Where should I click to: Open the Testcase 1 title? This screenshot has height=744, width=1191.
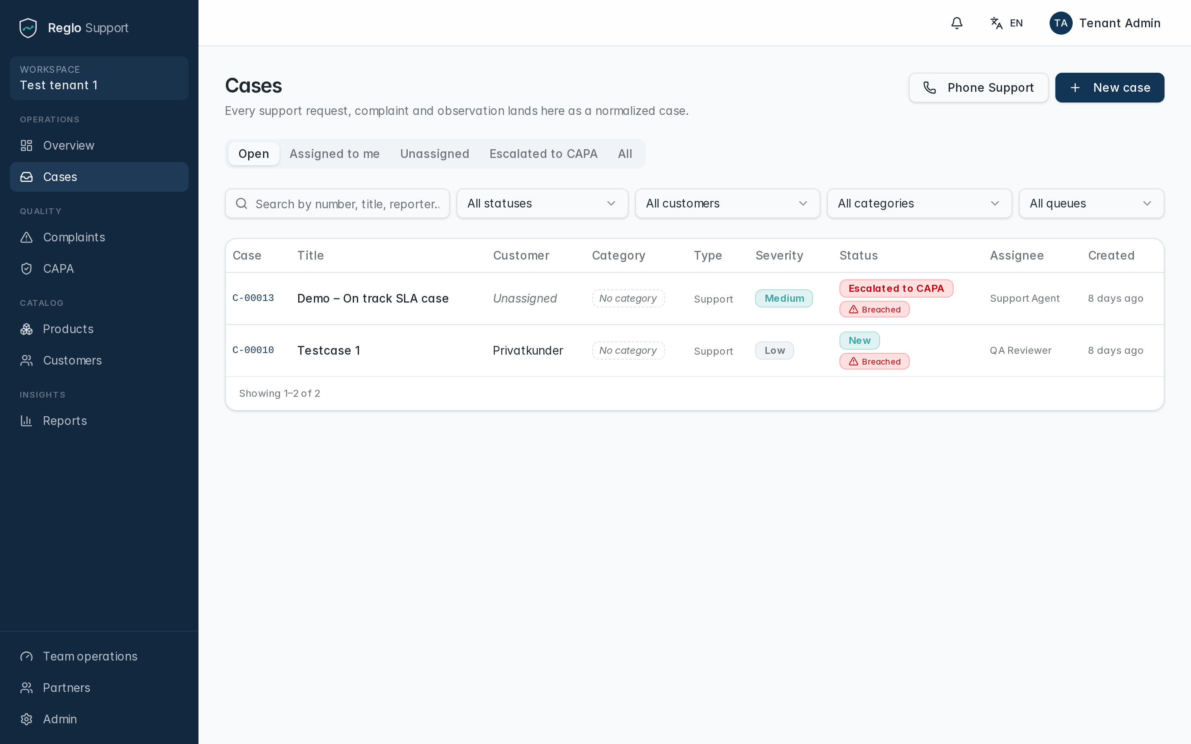(329, 351)
